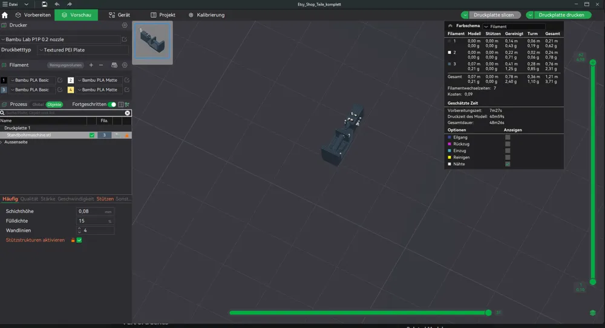Screen dimensions: 605x328
Task: Click the save project floppy icon
Action: (x=44, y=4)
